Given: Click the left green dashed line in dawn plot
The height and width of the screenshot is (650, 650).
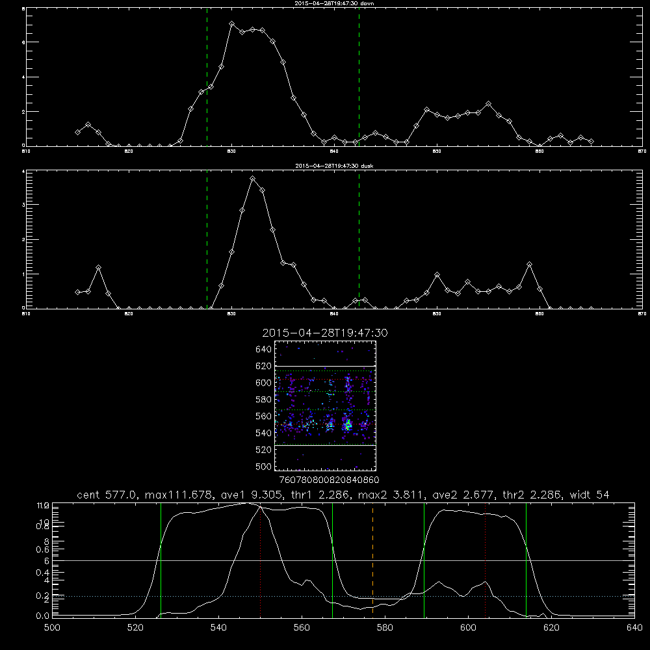Looking at the screenshot, I should click(207, 77).
